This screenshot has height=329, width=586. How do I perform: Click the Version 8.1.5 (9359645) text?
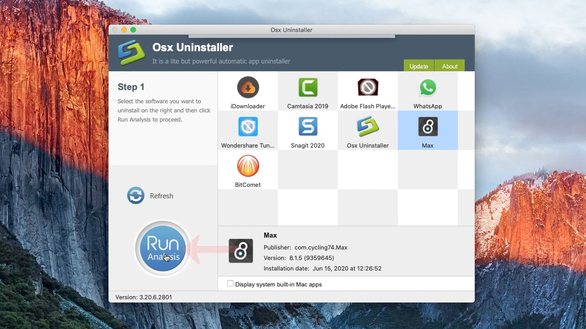coord(299,258)
